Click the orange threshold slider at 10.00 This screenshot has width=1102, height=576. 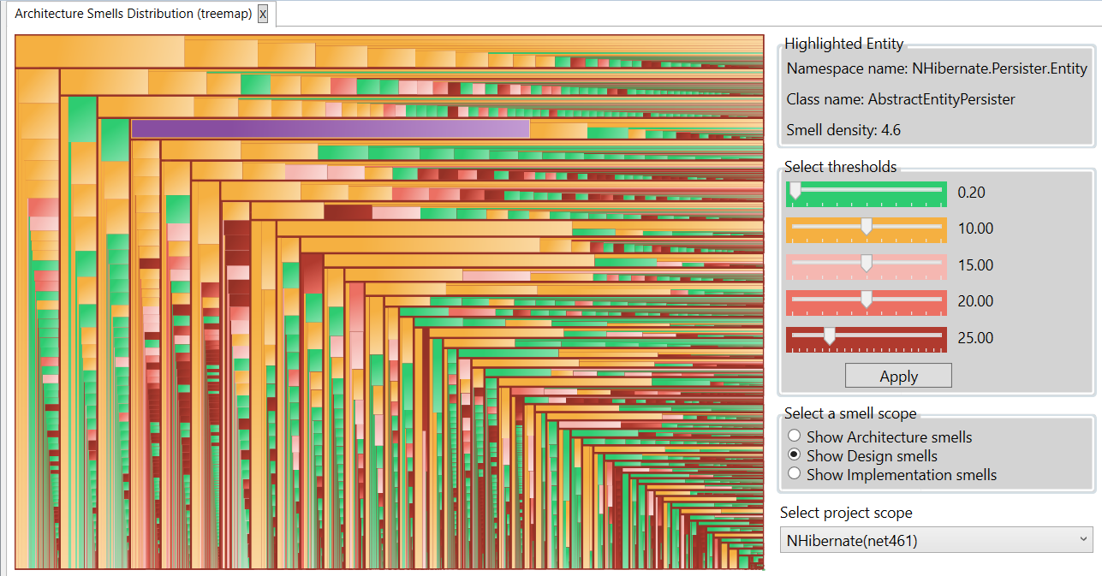(x=866, y=228)
